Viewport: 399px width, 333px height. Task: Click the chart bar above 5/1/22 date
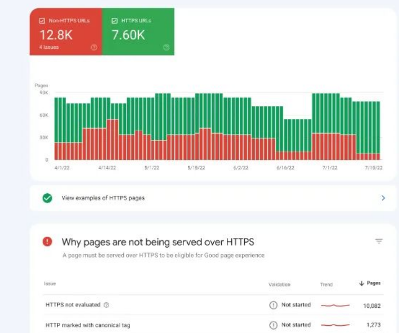point(151,129)
